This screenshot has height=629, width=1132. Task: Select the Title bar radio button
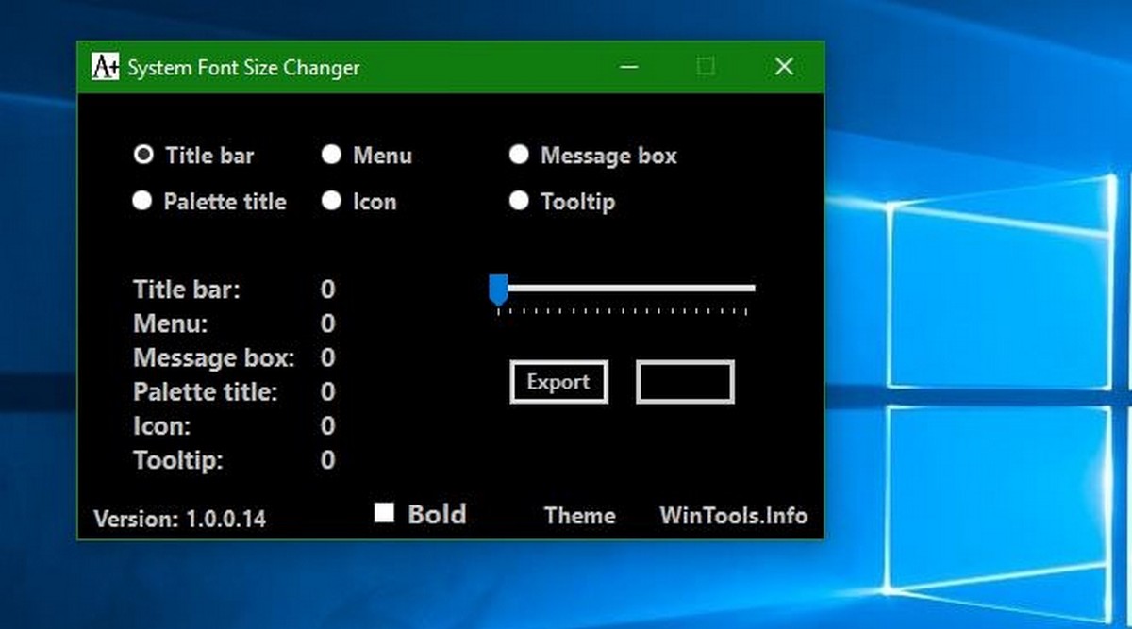142,155
